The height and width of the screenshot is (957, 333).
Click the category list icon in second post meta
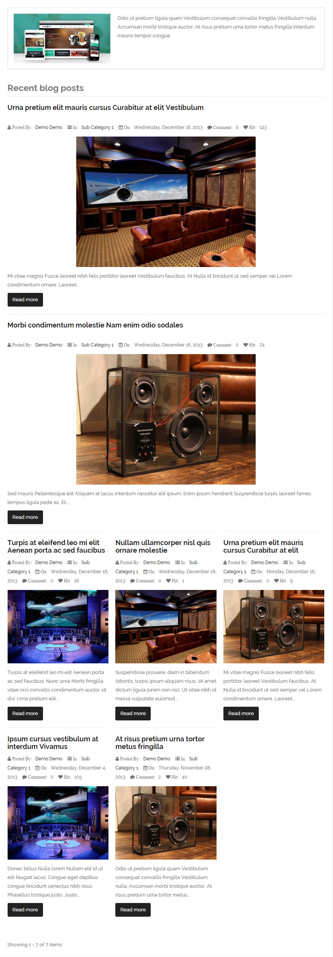click(x=70, y=345)
